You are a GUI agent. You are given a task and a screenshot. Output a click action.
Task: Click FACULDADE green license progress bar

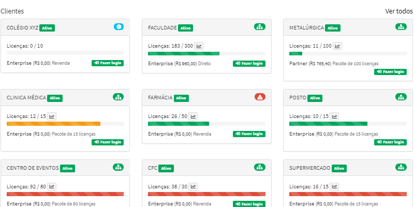206,54
